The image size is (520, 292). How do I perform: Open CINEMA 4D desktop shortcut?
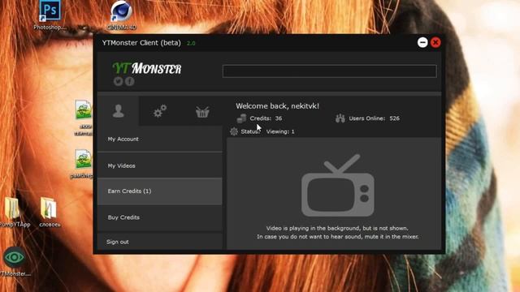tap(121, 15)
